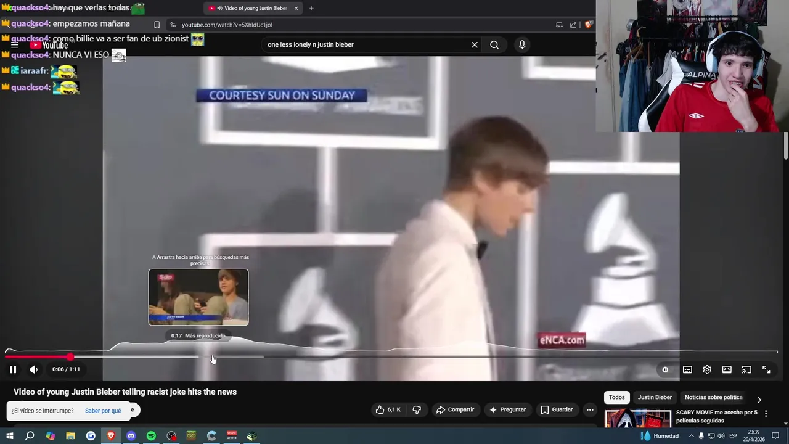
Task: Open the Windows notification center icon
Action: click(x=775, y=436)
